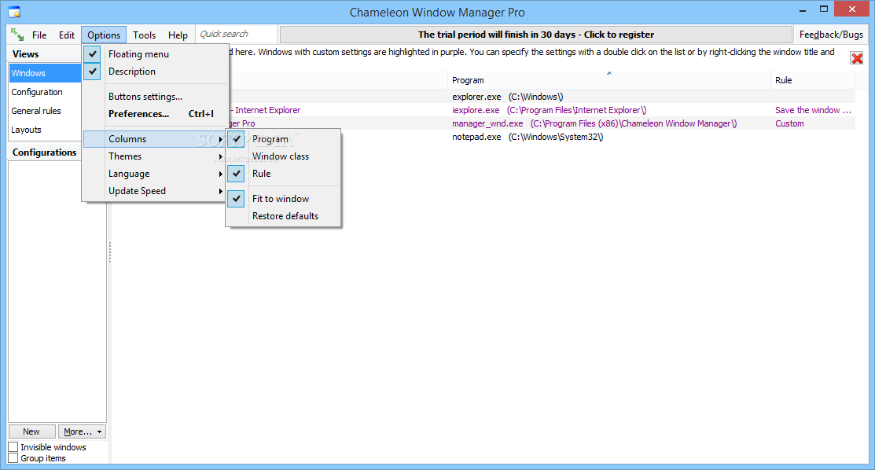Click the Configurations panel header
Viewport: 875px width, 470px height.
coord(45,152)
